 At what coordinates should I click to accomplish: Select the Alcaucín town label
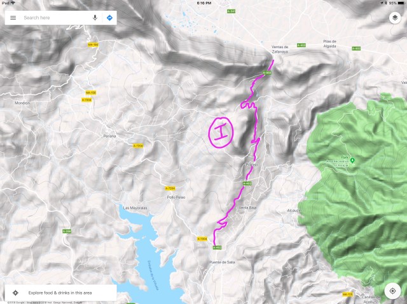pyautogui.click(x=294, y=211)
